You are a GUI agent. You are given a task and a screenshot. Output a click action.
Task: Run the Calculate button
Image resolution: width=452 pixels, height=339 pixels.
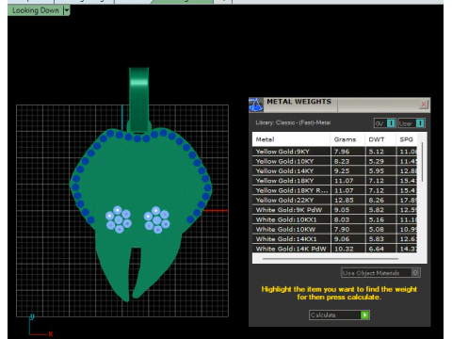[339, 315]
